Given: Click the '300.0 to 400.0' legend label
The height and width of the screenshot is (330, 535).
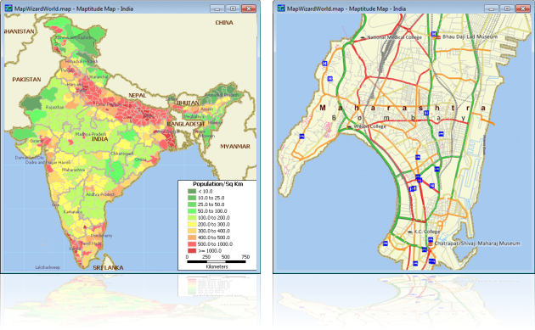Looking at the screenshot, I should [214, 231].
